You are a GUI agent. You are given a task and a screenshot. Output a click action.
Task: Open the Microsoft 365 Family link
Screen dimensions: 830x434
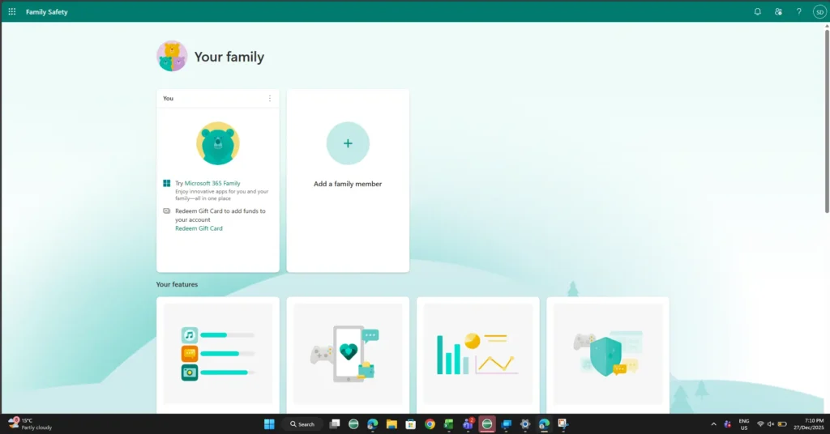[212, 184]
